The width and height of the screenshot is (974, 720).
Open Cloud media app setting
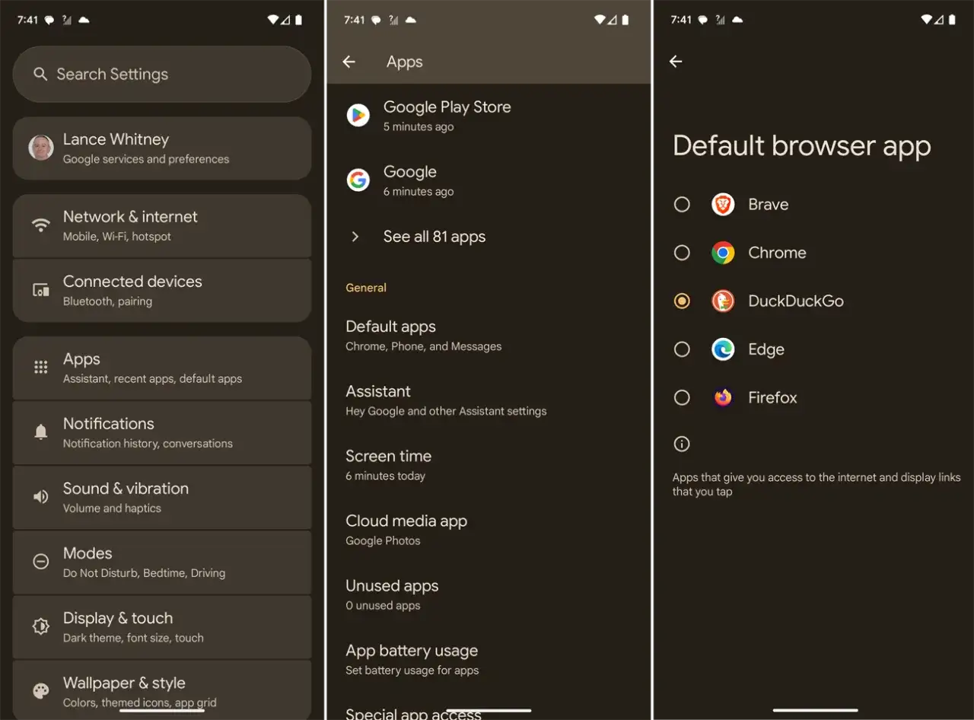[x=489, y=529]
